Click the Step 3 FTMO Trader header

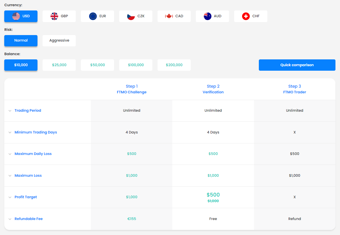tap(295, 89)
